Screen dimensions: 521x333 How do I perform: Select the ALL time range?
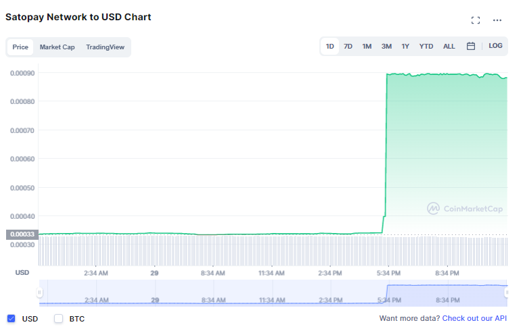[449, 47]
